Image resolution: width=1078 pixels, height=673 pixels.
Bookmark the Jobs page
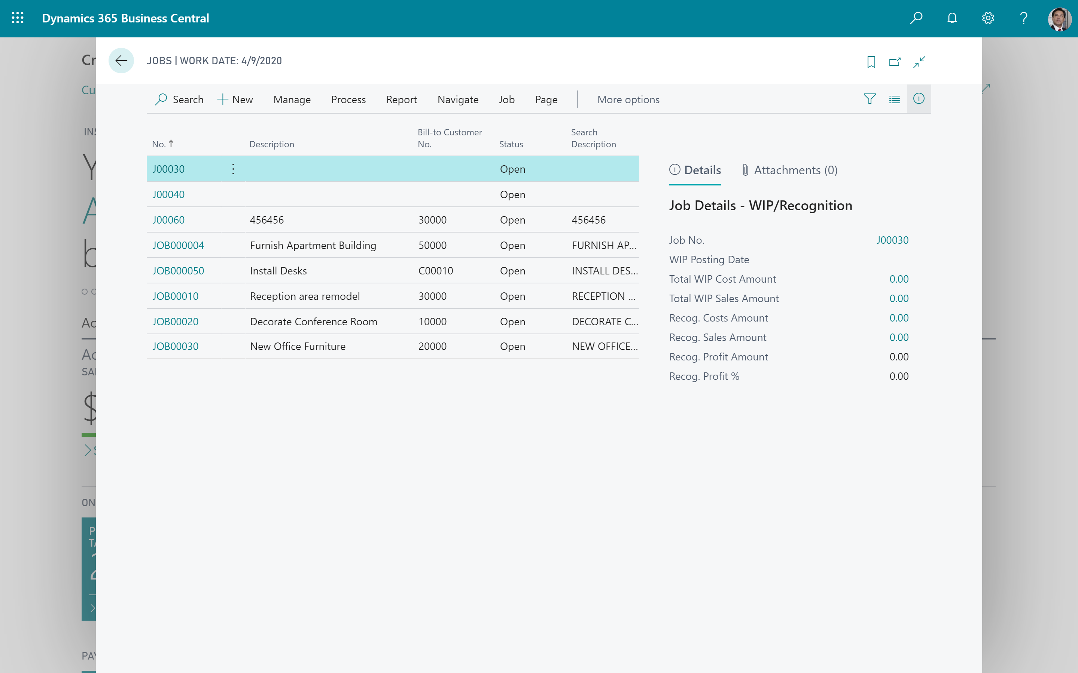(x=871, y=62)
